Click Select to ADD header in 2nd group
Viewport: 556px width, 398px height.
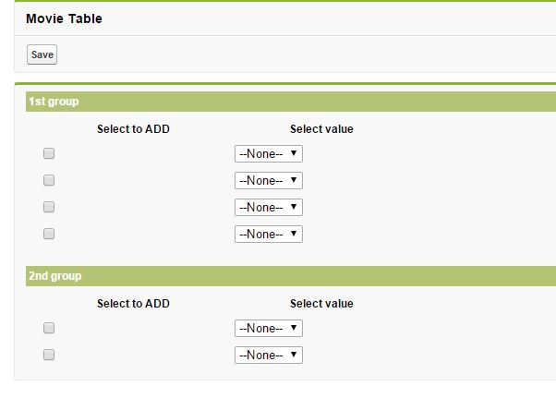click(133, 304)
